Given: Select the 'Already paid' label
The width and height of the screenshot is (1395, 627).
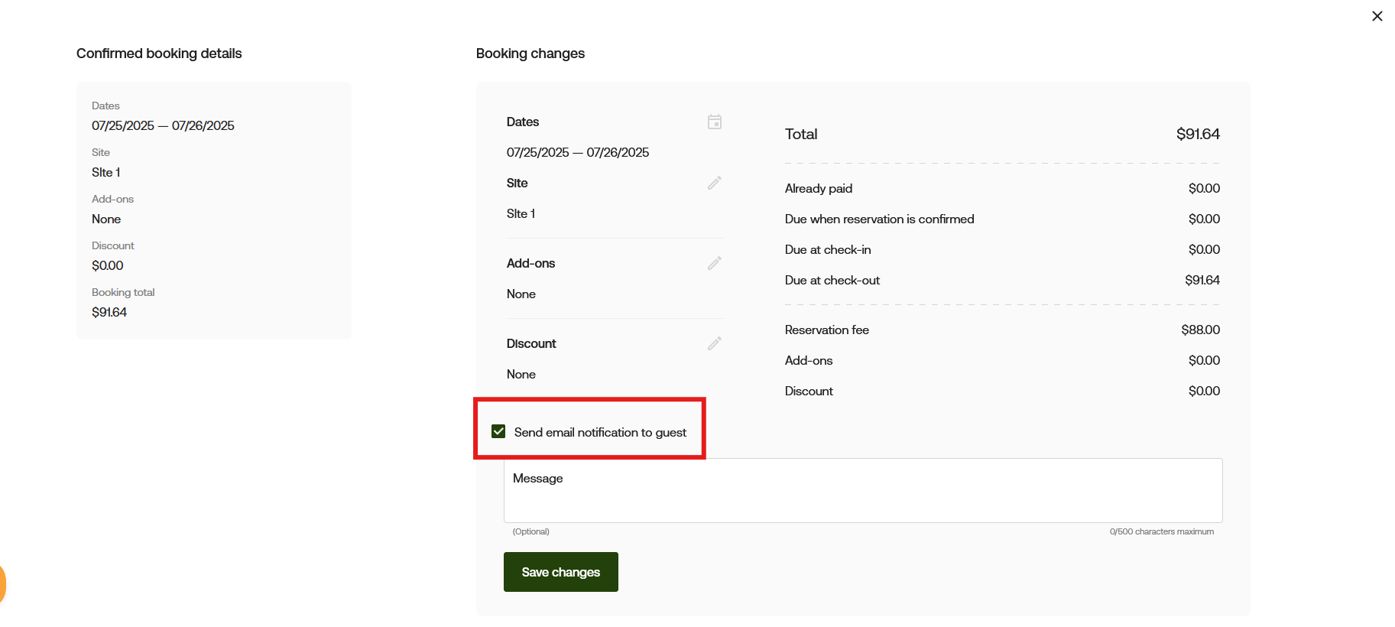Looking at the screenshot, I should point(819,188).
